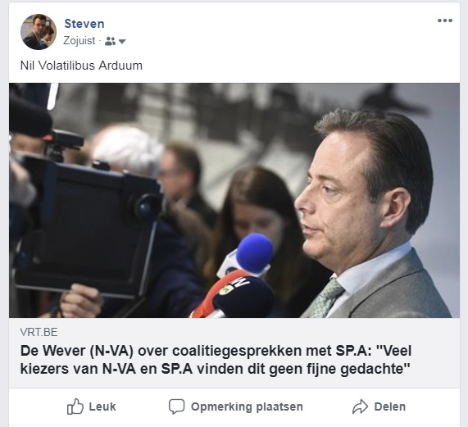Open Steven's profile picture
This screenshot has width=468, height=427.
(39, 32)
